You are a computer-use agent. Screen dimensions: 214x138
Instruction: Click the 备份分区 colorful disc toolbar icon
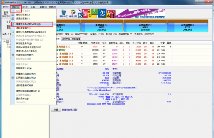point(73,12)
